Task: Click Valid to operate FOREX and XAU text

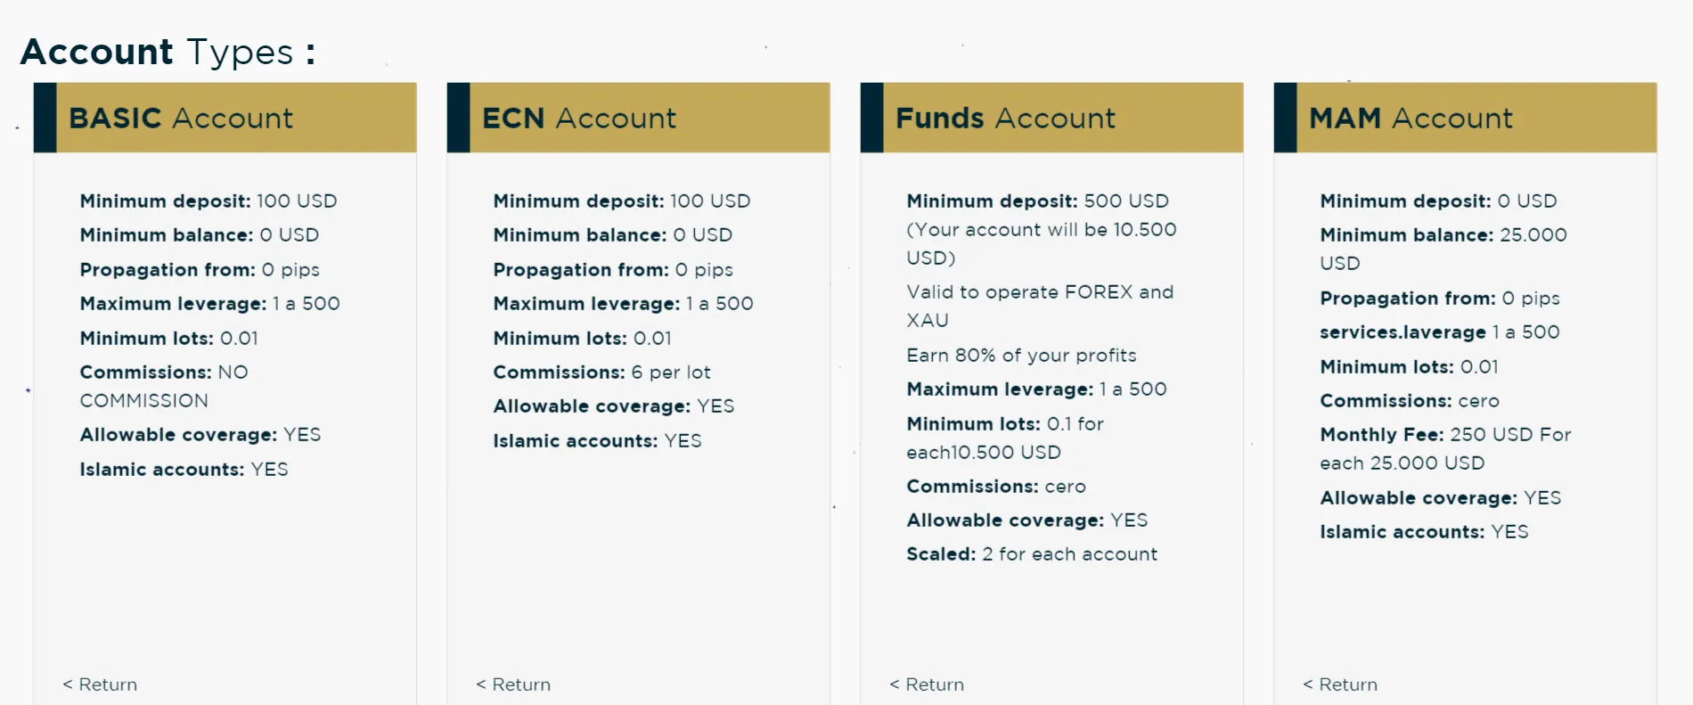Action: point(1040,306)
